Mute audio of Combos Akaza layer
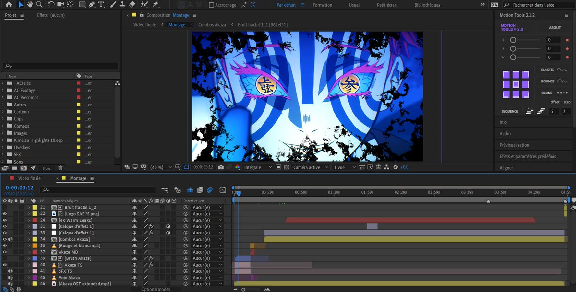This screenshot has height=292, width=576. pos(11,239)
